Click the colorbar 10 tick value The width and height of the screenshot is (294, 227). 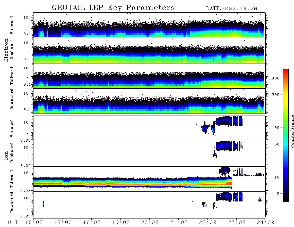coord(277,177)
